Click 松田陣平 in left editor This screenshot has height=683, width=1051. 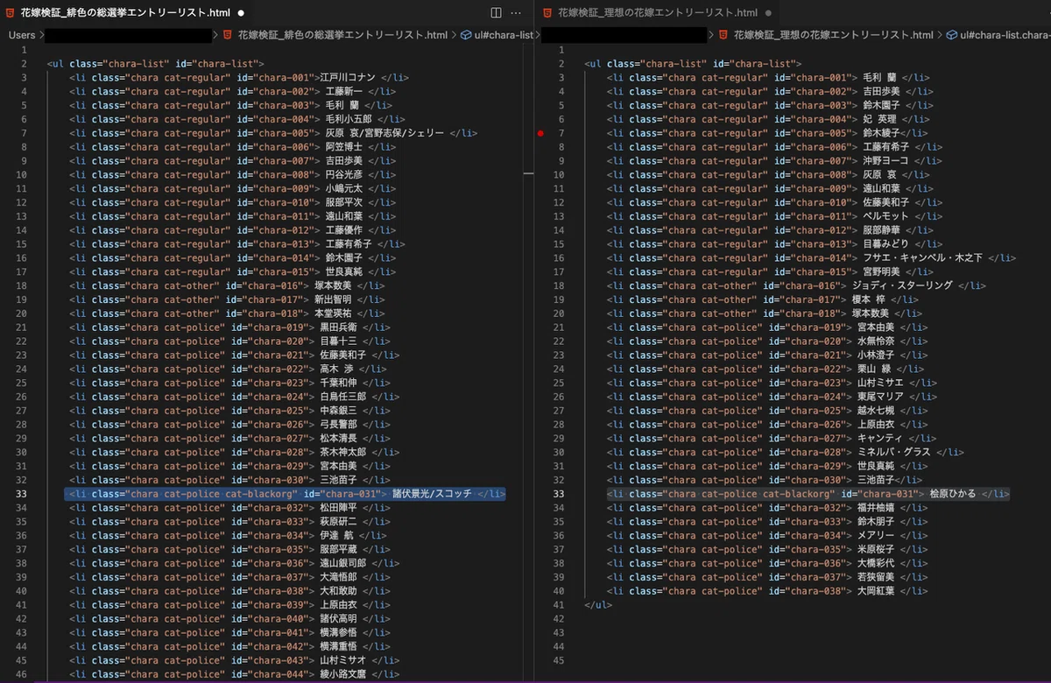point(338,508)
